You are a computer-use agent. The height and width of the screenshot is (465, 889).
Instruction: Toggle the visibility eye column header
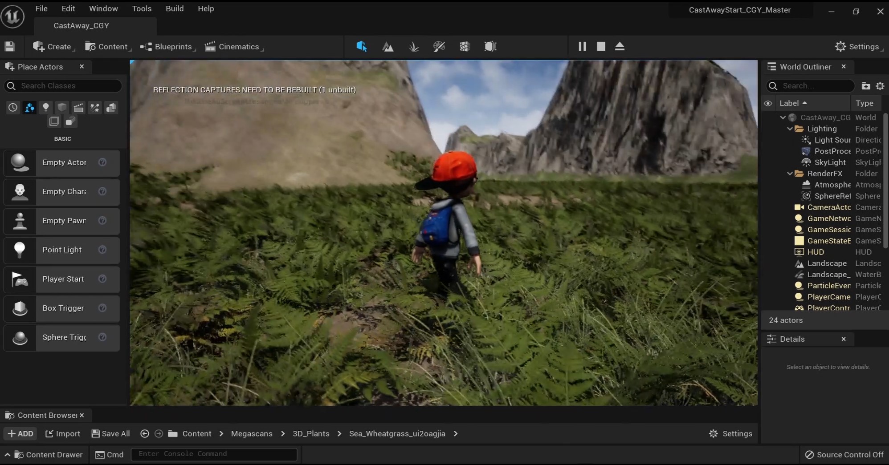pyautogui.click(x=768, y=103)
